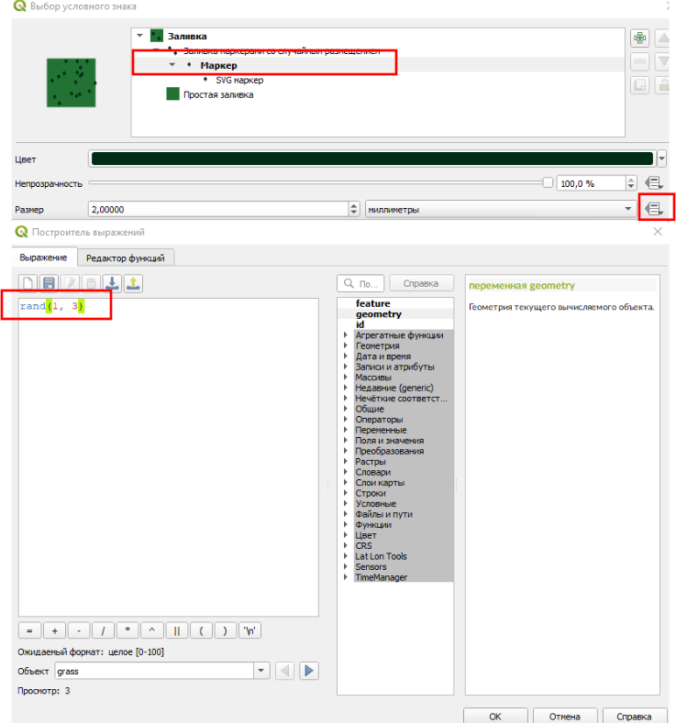The image size is (676, 723).
Task: Edit the selected stored expression
Action: coord(70,283)
